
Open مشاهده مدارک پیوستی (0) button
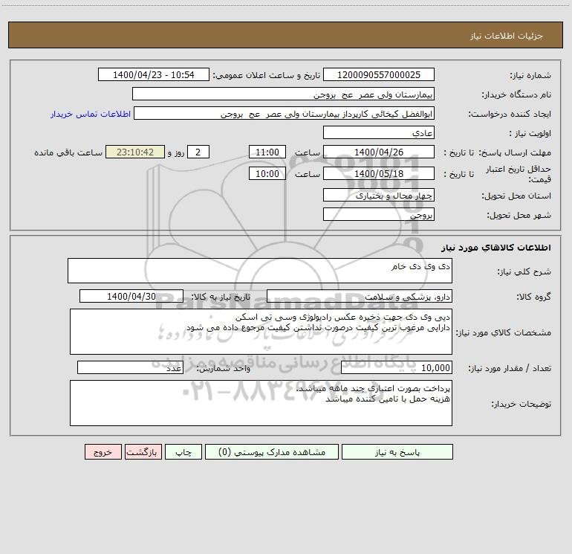coord(272,451)
